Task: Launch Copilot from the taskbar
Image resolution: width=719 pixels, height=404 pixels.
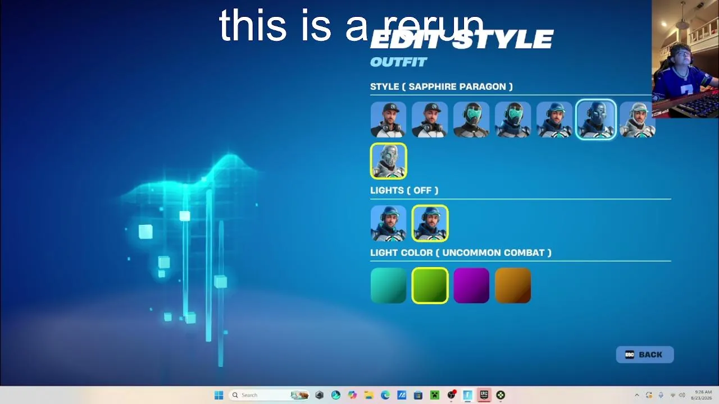Action: (x=352, y=395)
